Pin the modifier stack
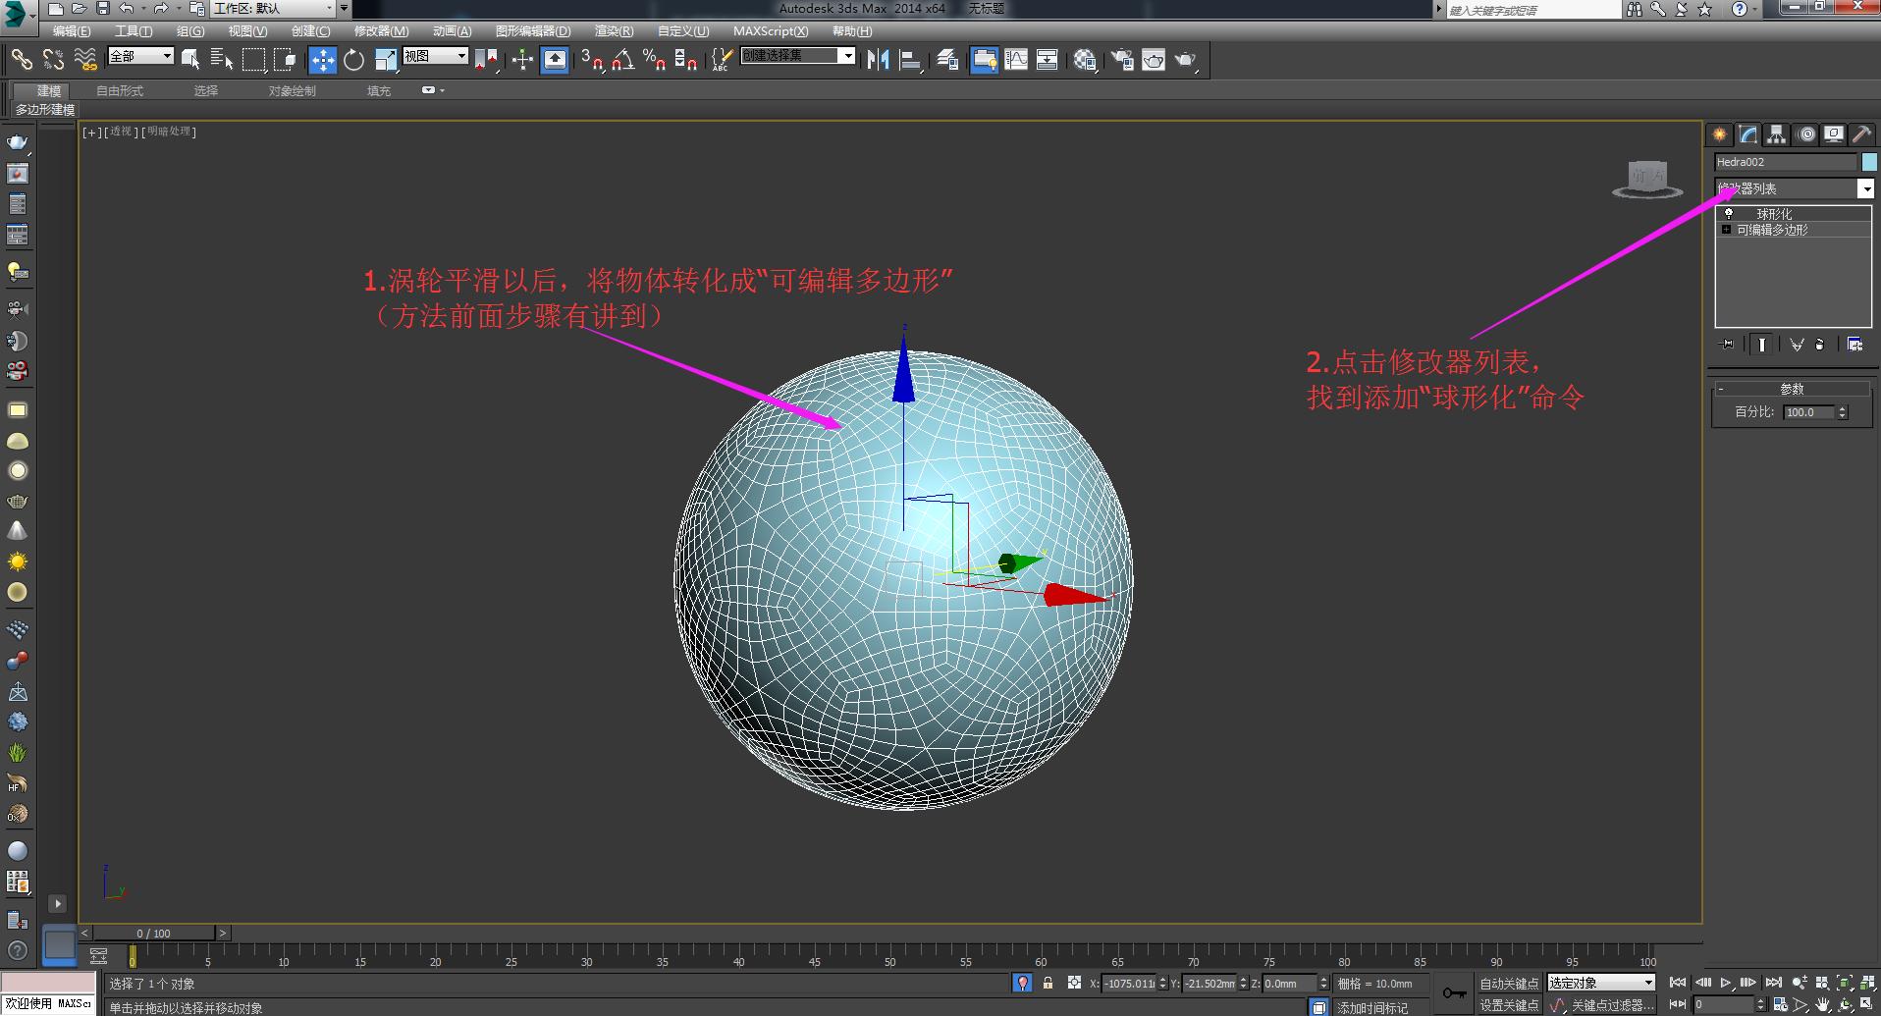Viewport: 1881px width, 1016px height. (x=1727, y=345)
